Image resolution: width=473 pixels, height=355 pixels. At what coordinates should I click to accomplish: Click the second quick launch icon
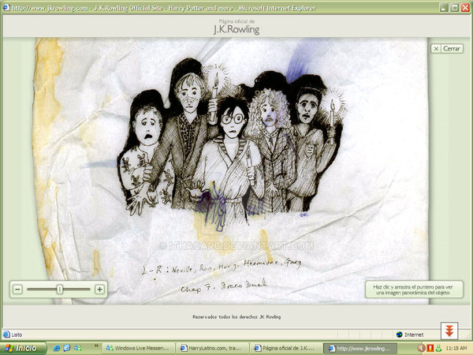click(67, 348)
